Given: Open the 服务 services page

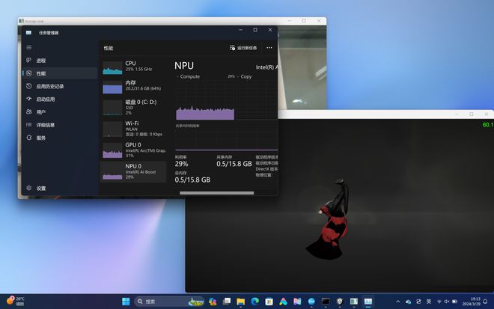Looking at the screenshot, I should point(41,138).
